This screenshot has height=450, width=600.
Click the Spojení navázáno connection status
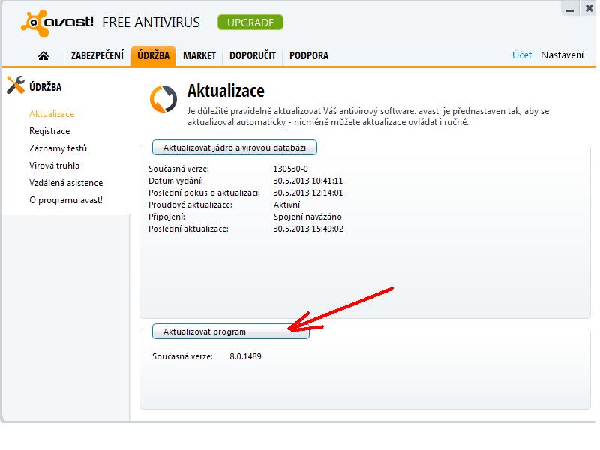[307, 217]
